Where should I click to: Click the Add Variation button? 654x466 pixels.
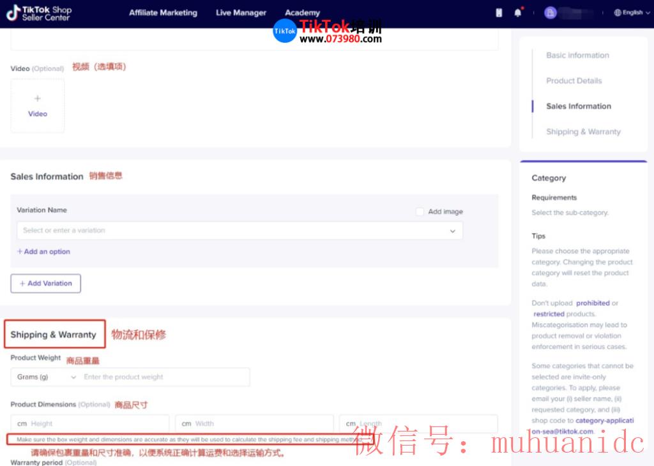pyautogui.click(x=45, y=283)
